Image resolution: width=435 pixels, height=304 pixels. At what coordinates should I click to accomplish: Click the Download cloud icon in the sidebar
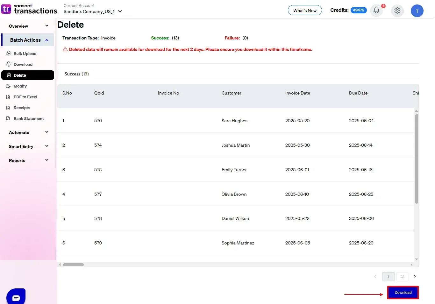click(x=9, y=64)
